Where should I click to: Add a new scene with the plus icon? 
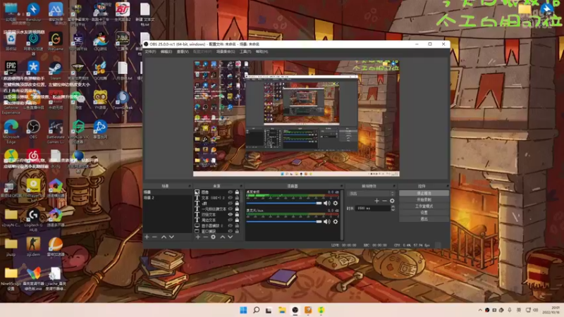147,237
